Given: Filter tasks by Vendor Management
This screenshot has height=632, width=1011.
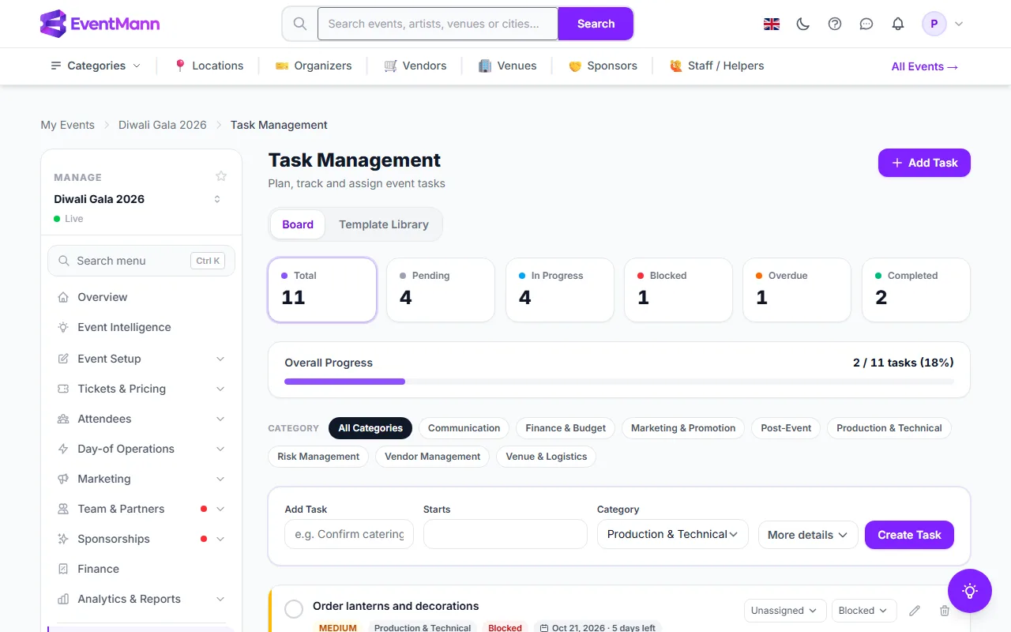Looking at the screenshot, I should (432, 457).
